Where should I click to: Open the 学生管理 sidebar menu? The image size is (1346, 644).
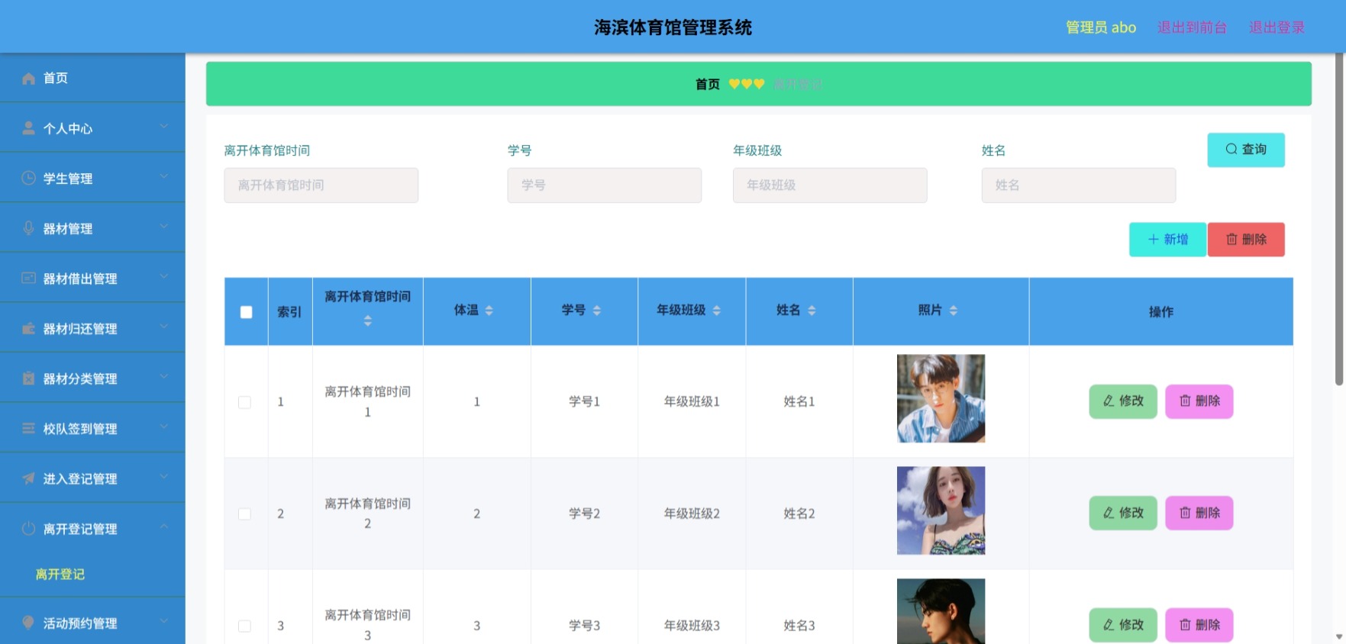(92, 178)
